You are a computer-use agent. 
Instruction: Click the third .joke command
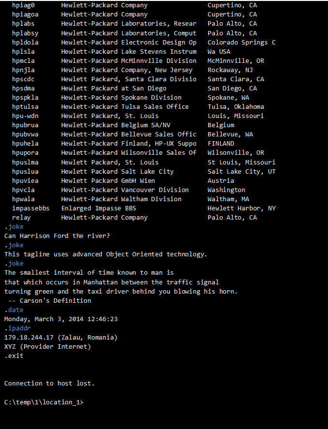(14, 264)
